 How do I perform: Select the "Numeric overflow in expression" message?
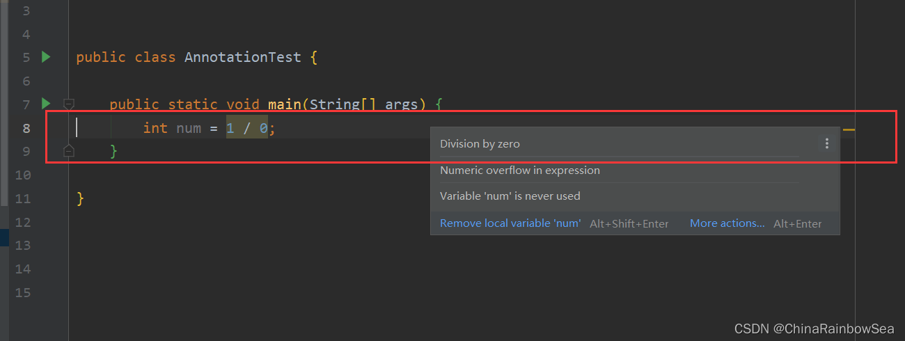click(519, 170)
